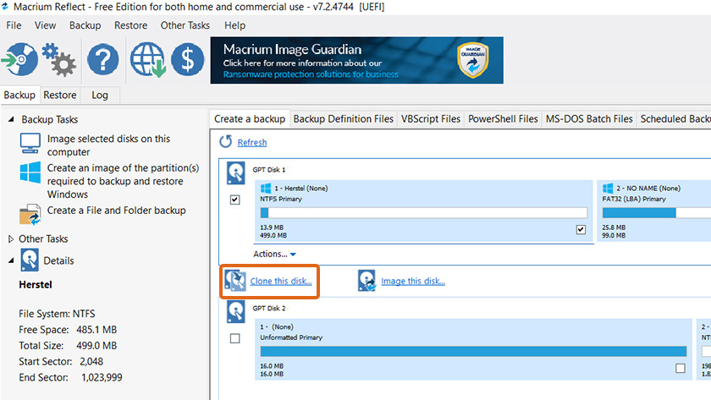Collapse the Details section arrow
The width and height of the screenshot is (711, 400).
[x=11, y=260]
